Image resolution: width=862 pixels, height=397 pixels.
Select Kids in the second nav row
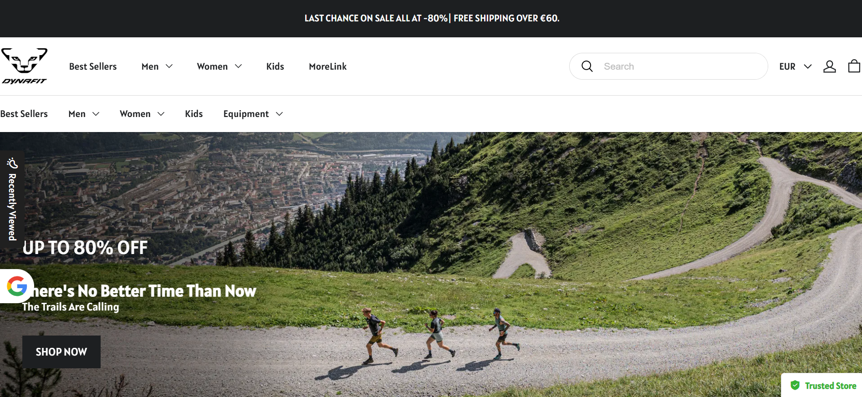[x=194, y=114]
